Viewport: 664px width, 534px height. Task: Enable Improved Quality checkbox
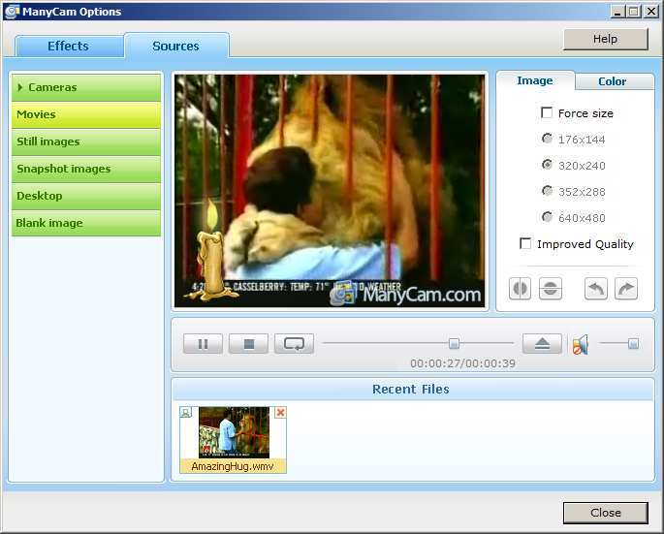[x=525, y=243]
